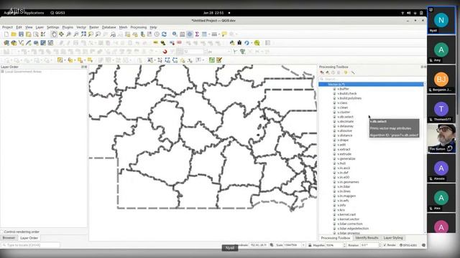
Task: Click the messages log icon in status bar
Action: pos(423,245)
